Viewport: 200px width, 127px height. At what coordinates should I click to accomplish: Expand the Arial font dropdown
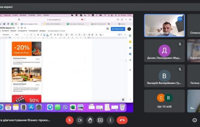20,35
